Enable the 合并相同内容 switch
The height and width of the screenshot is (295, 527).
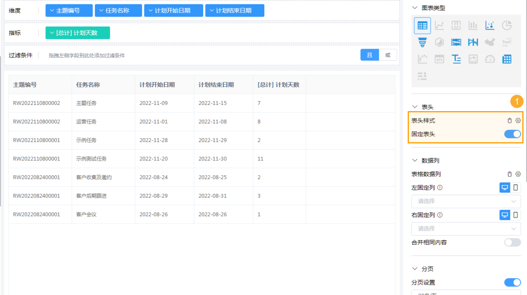pos(512,242)
